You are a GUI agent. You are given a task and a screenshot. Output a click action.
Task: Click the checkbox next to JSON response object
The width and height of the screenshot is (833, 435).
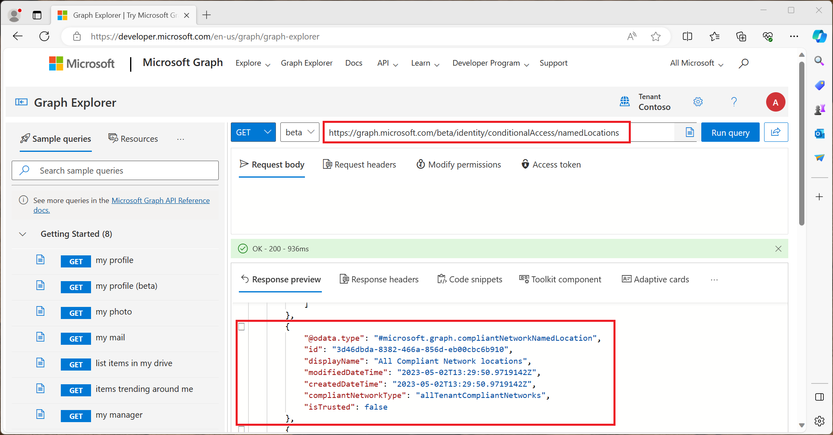pyautogui.click(x=242, y=327)
